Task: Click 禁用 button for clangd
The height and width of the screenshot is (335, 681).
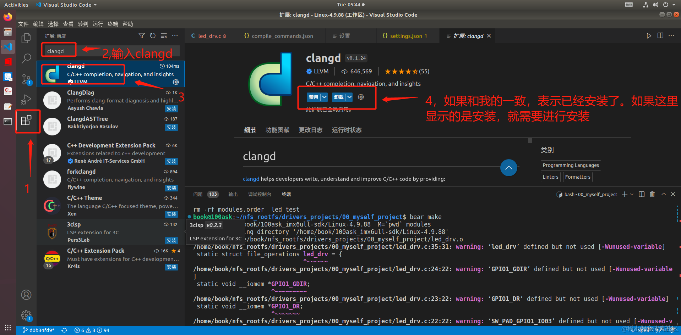Action: (x=314, y=97)
